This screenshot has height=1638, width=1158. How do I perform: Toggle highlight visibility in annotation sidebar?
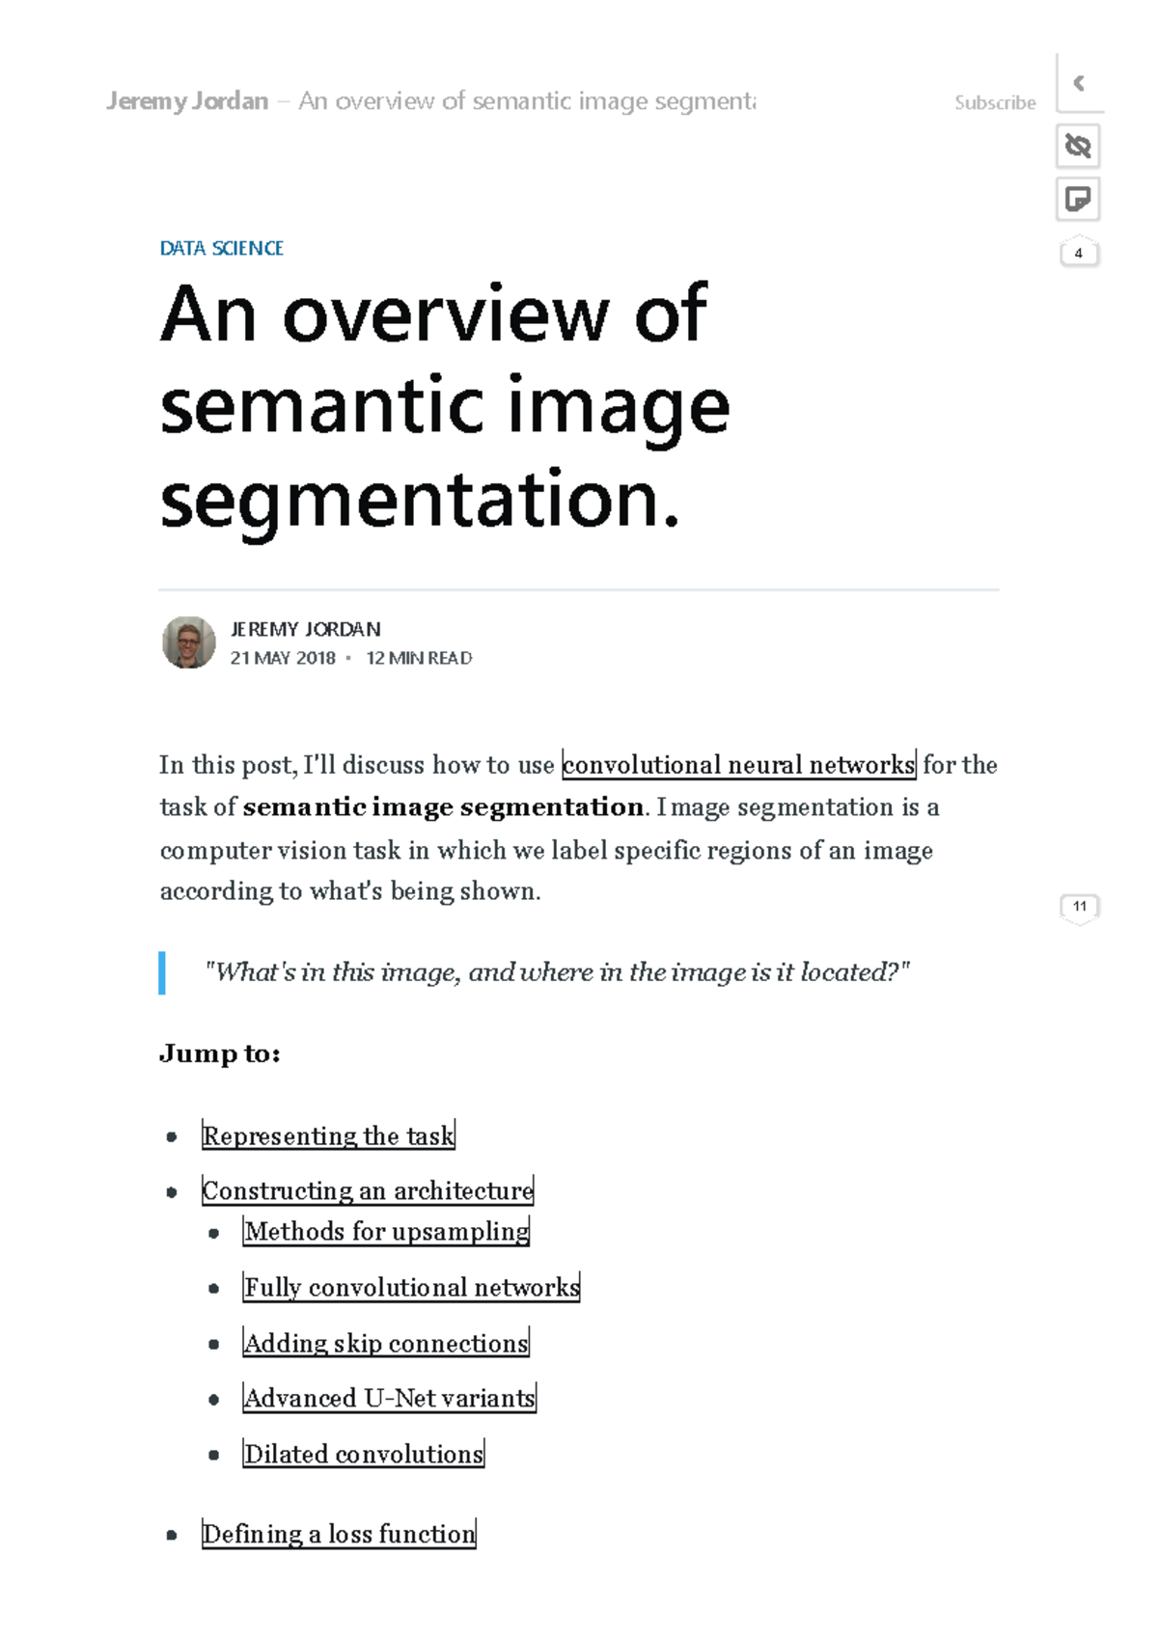1080,145
